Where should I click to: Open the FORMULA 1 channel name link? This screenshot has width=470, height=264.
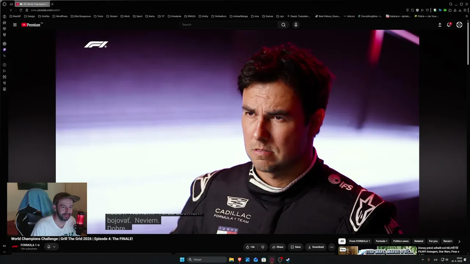tap(28, 245)
